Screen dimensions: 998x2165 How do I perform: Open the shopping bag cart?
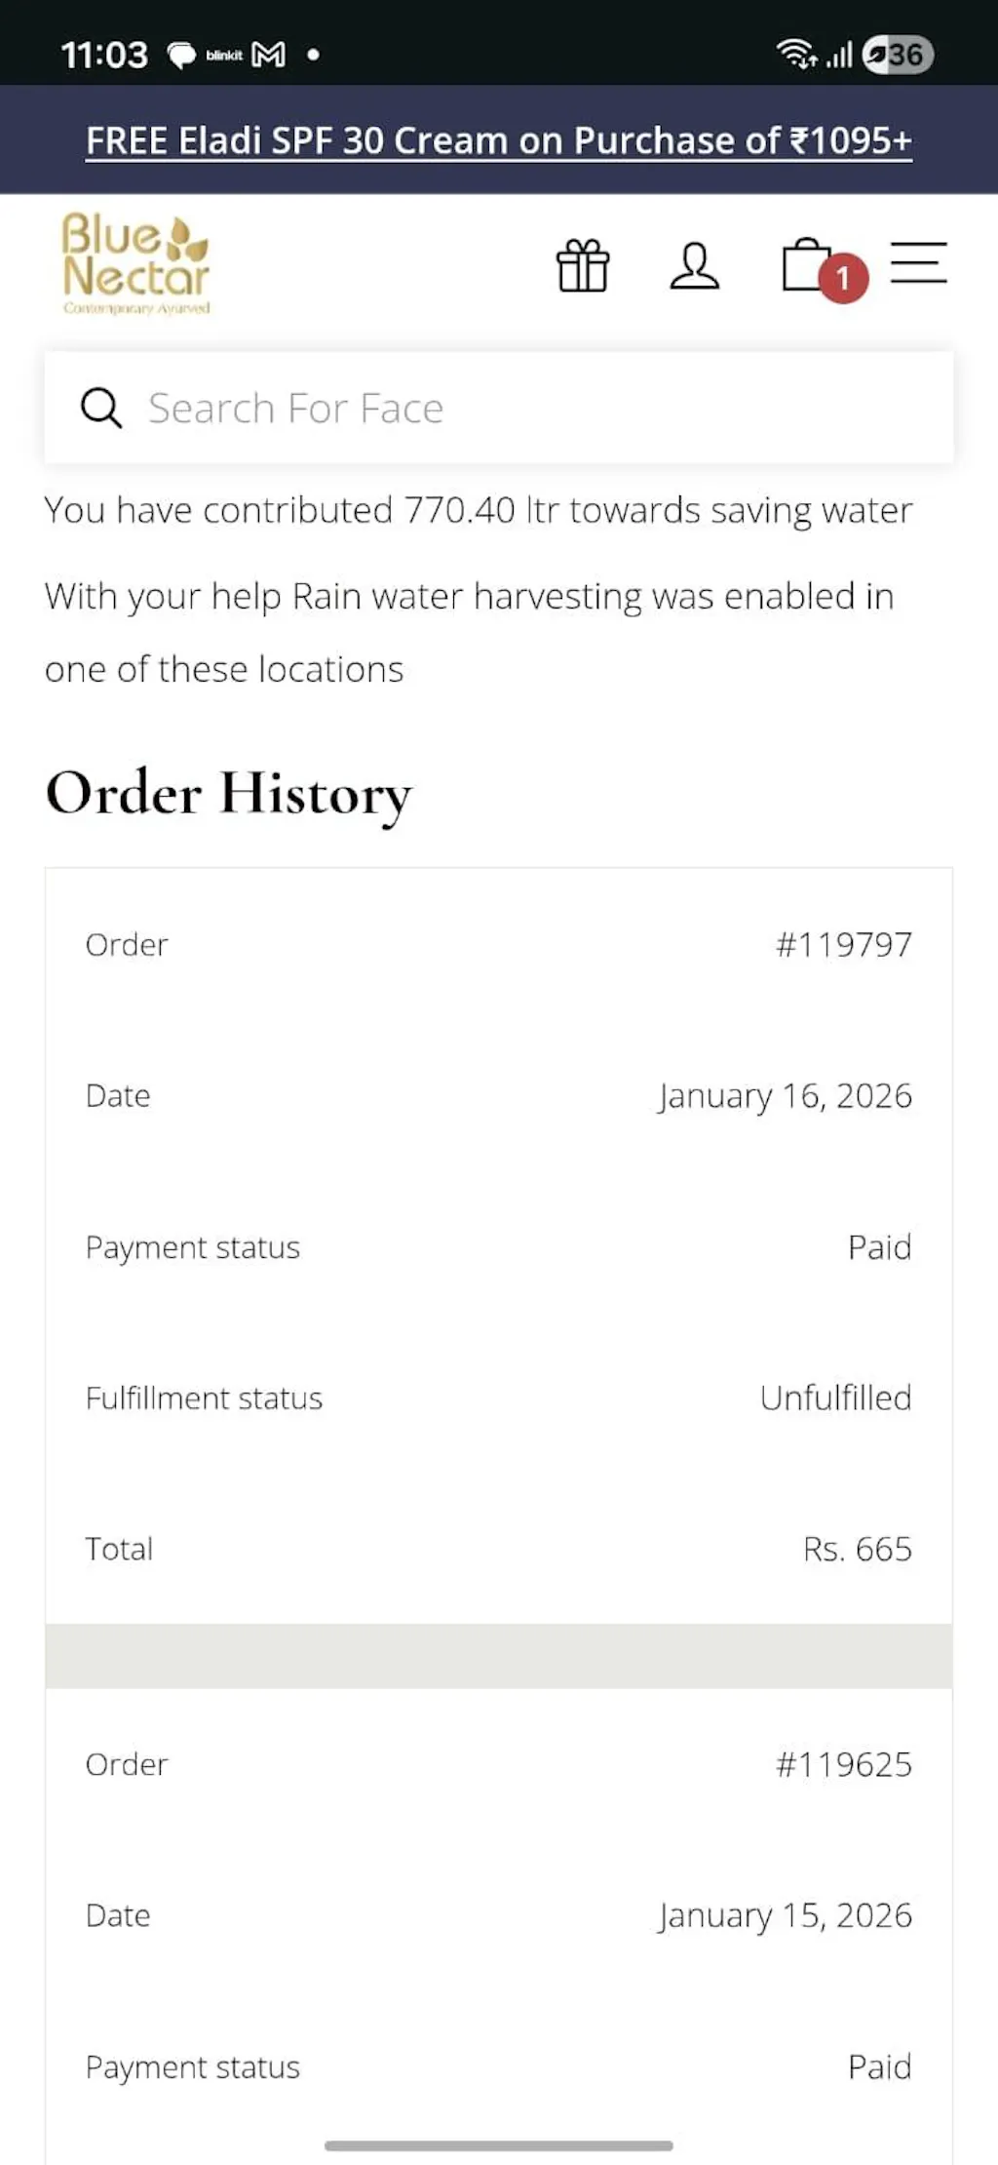(805, 264)
